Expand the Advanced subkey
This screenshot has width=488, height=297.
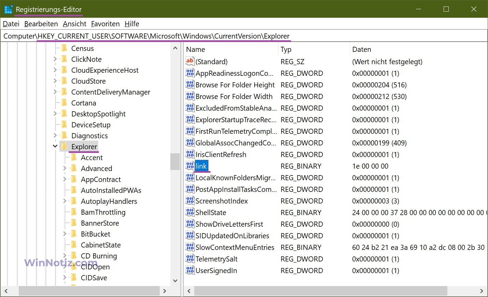(64, 168)
